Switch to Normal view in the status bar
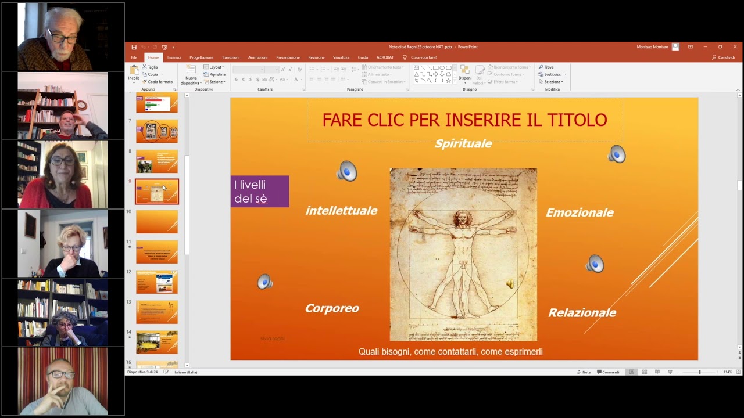744x418 pixels. click(632, 372)
